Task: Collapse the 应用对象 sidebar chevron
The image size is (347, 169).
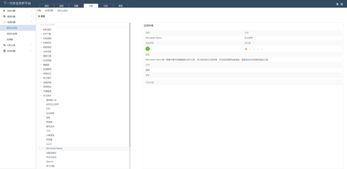Action: coord(31,22)
